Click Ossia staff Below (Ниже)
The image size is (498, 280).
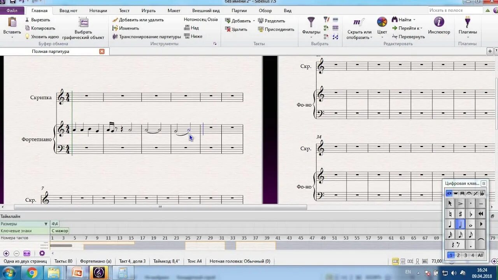[x=193, y=36]
